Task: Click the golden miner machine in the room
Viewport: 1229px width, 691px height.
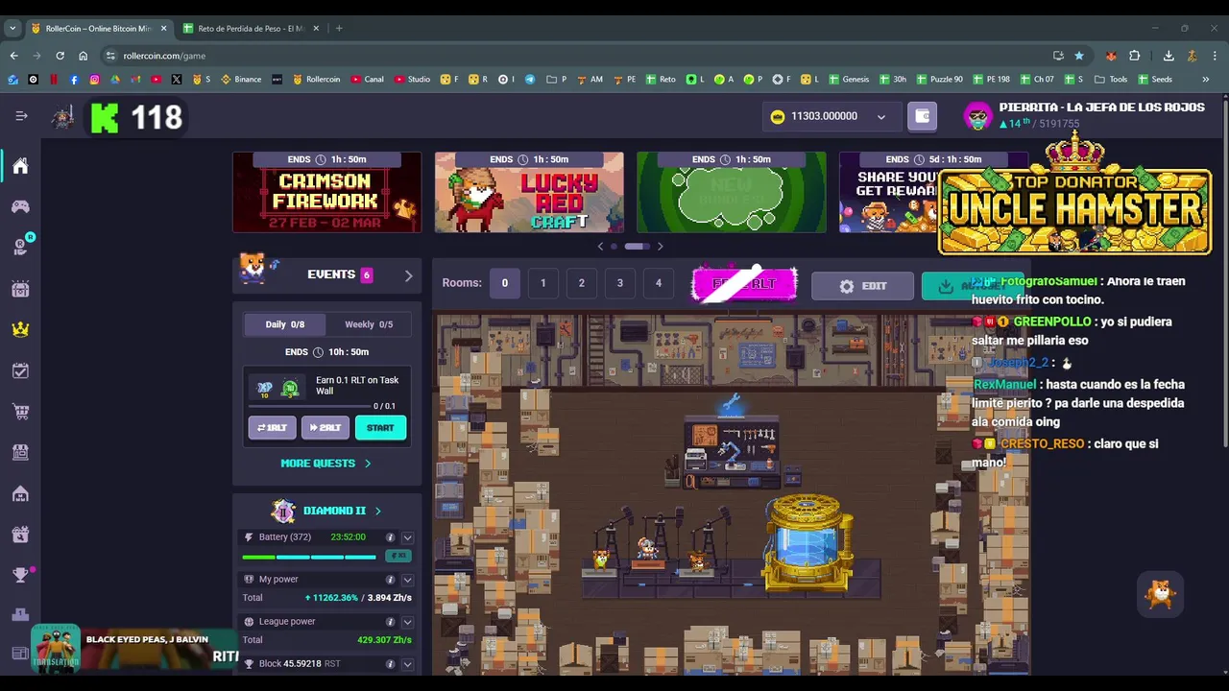Action: coord(807,542)
